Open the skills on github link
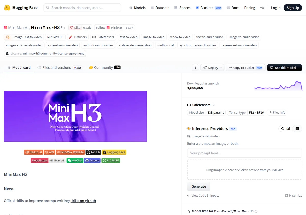306x215 pixels. point(83,201)
